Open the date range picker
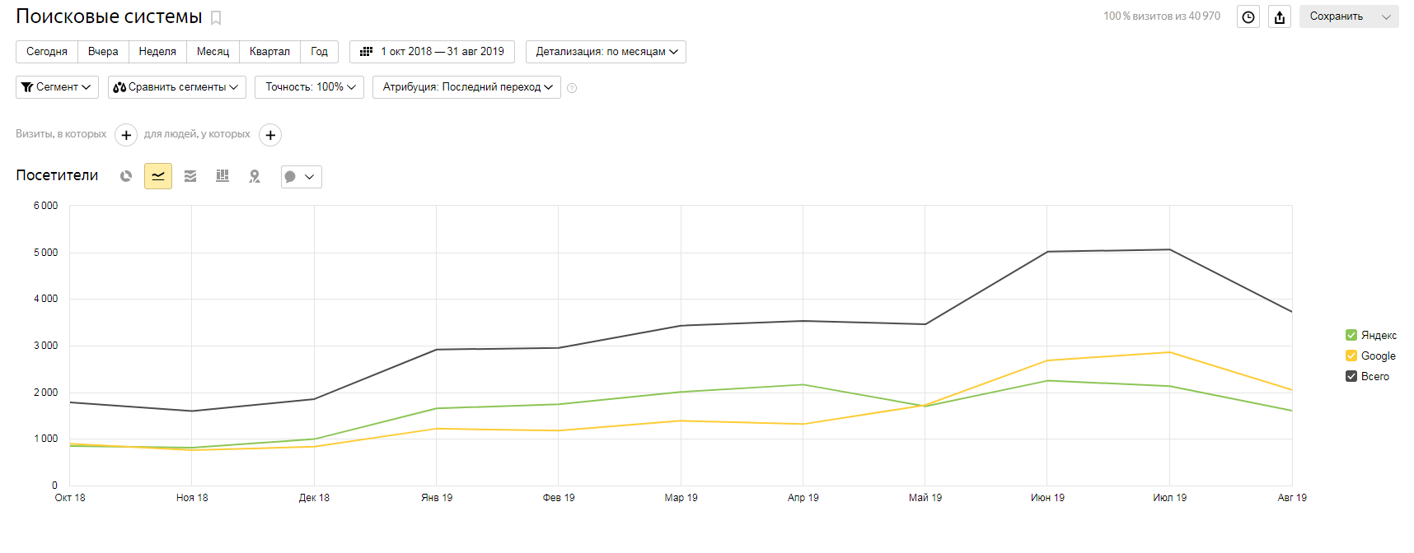This screenshot has height=553, width=1414. tap(432, 52)
